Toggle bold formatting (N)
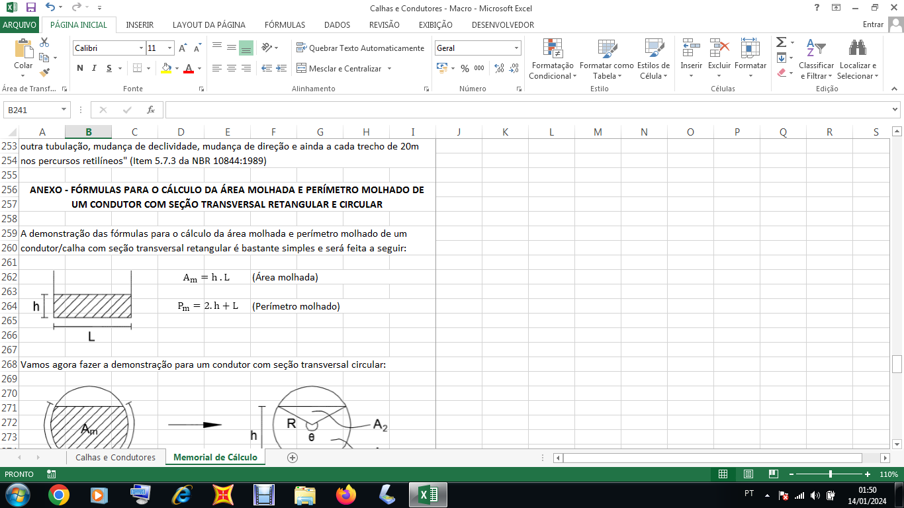 pyautogui.click(x=80, y=68)
